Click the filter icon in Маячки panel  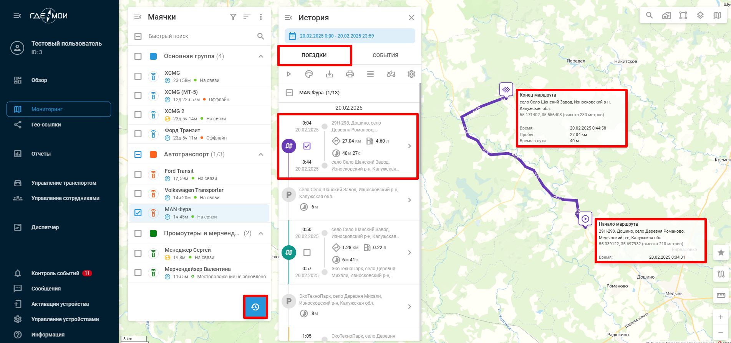(233, 17)
